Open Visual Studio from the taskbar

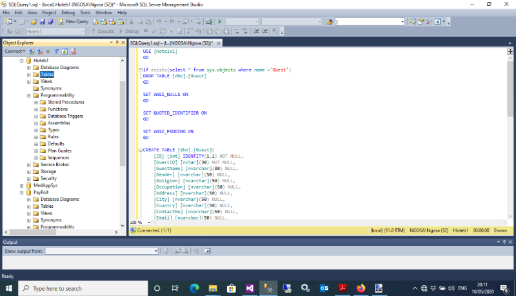point(250,288)
